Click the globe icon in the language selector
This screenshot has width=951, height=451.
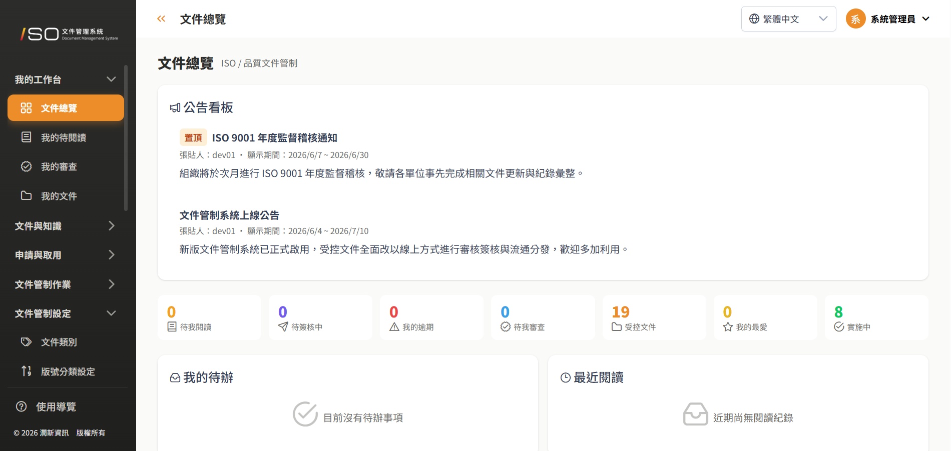754,19
